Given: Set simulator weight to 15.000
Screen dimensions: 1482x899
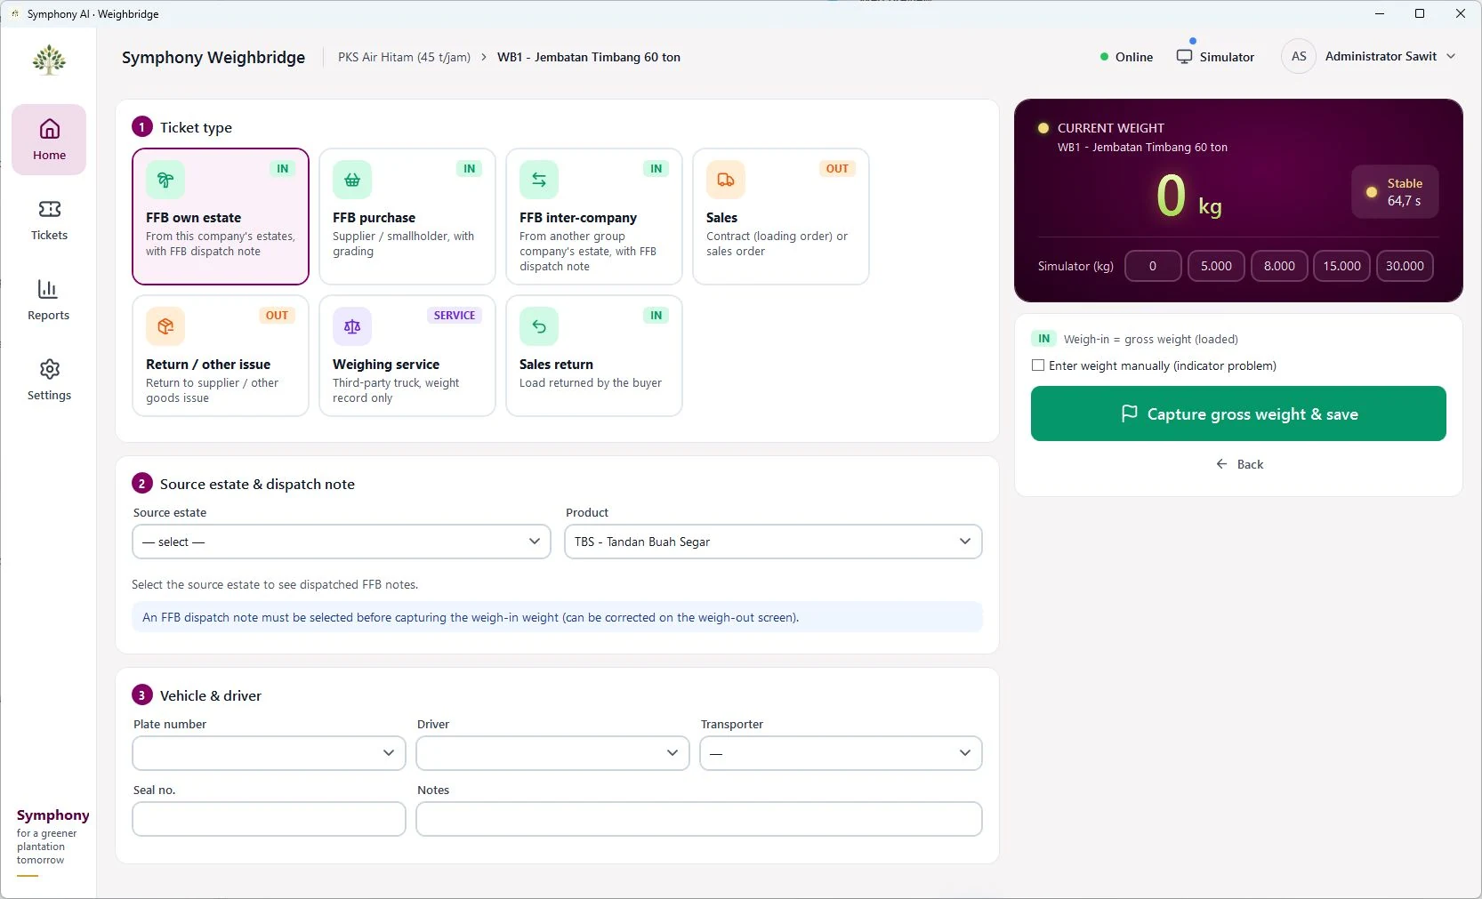Looking at the screenshot, I should 1341,266.
